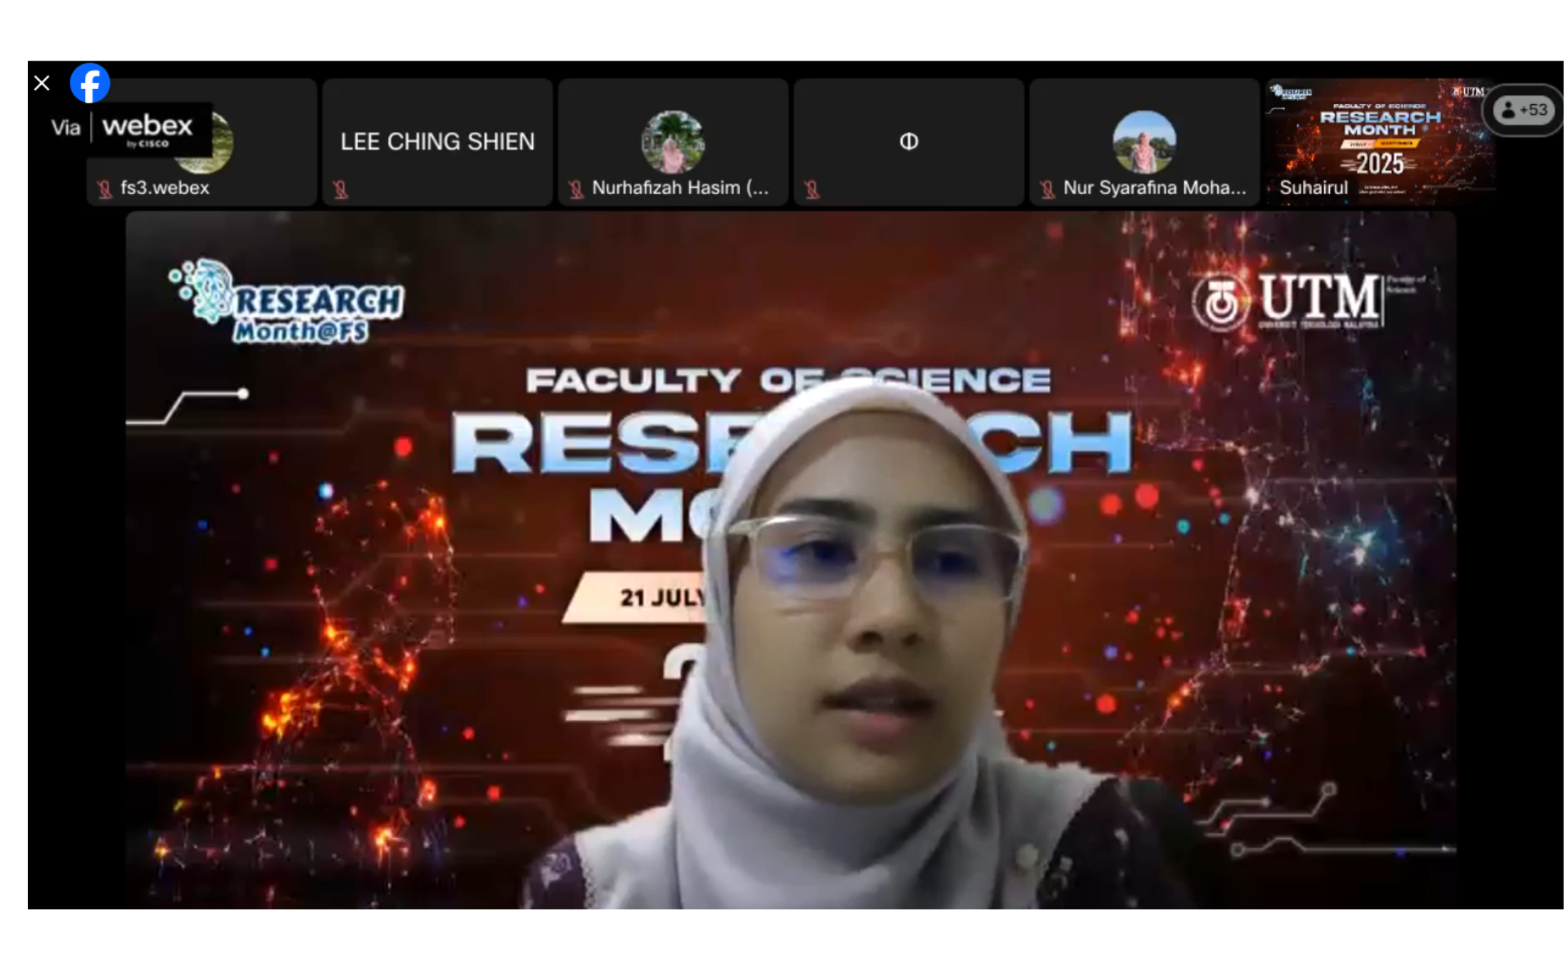Image resolution: width=1564 pixels, height=970 pixels.
Task: Close the video viewer with X
Action: tap(42, 83)
